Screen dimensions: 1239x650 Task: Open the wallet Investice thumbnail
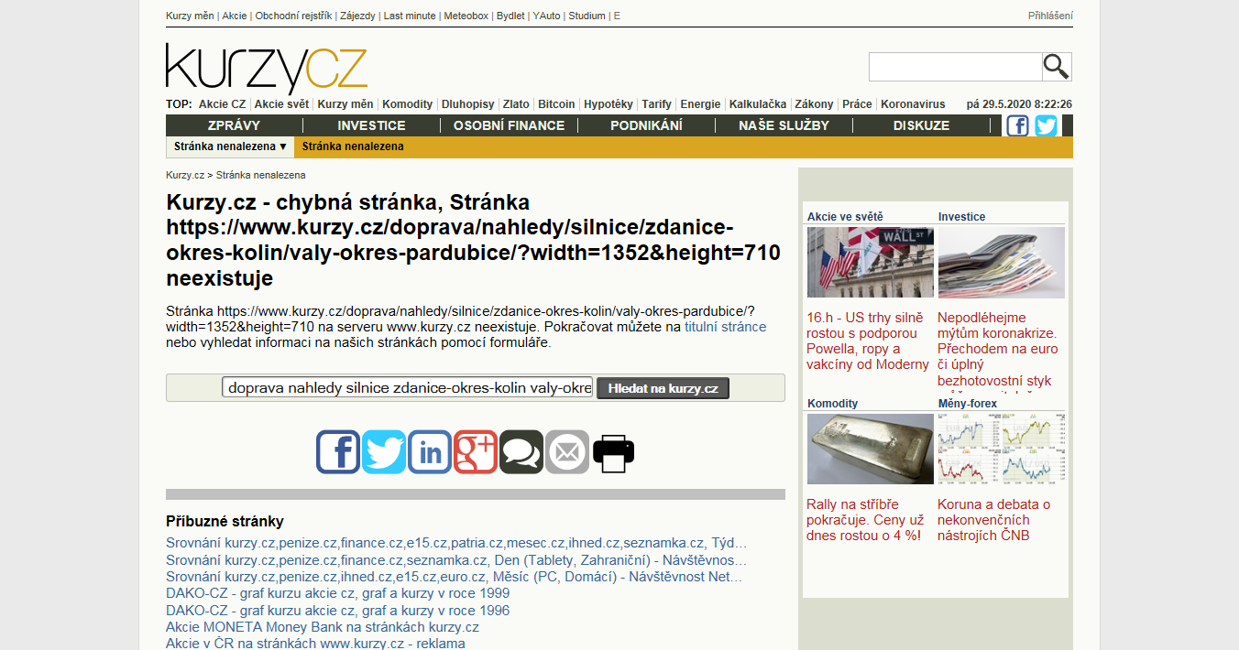(1002, 262)
